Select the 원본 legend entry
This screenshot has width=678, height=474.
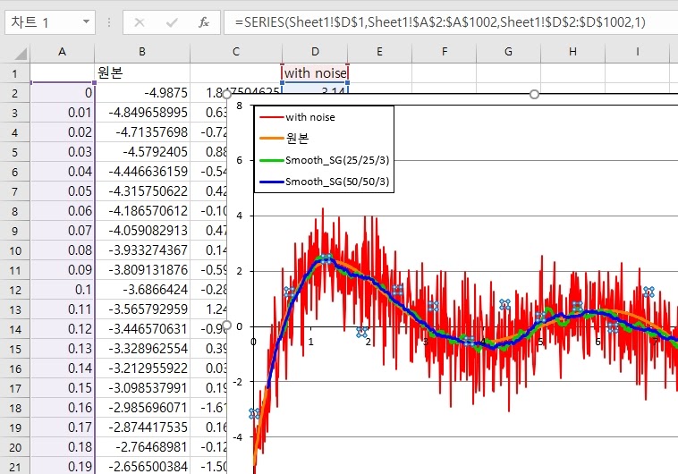[x=284, y=139]
